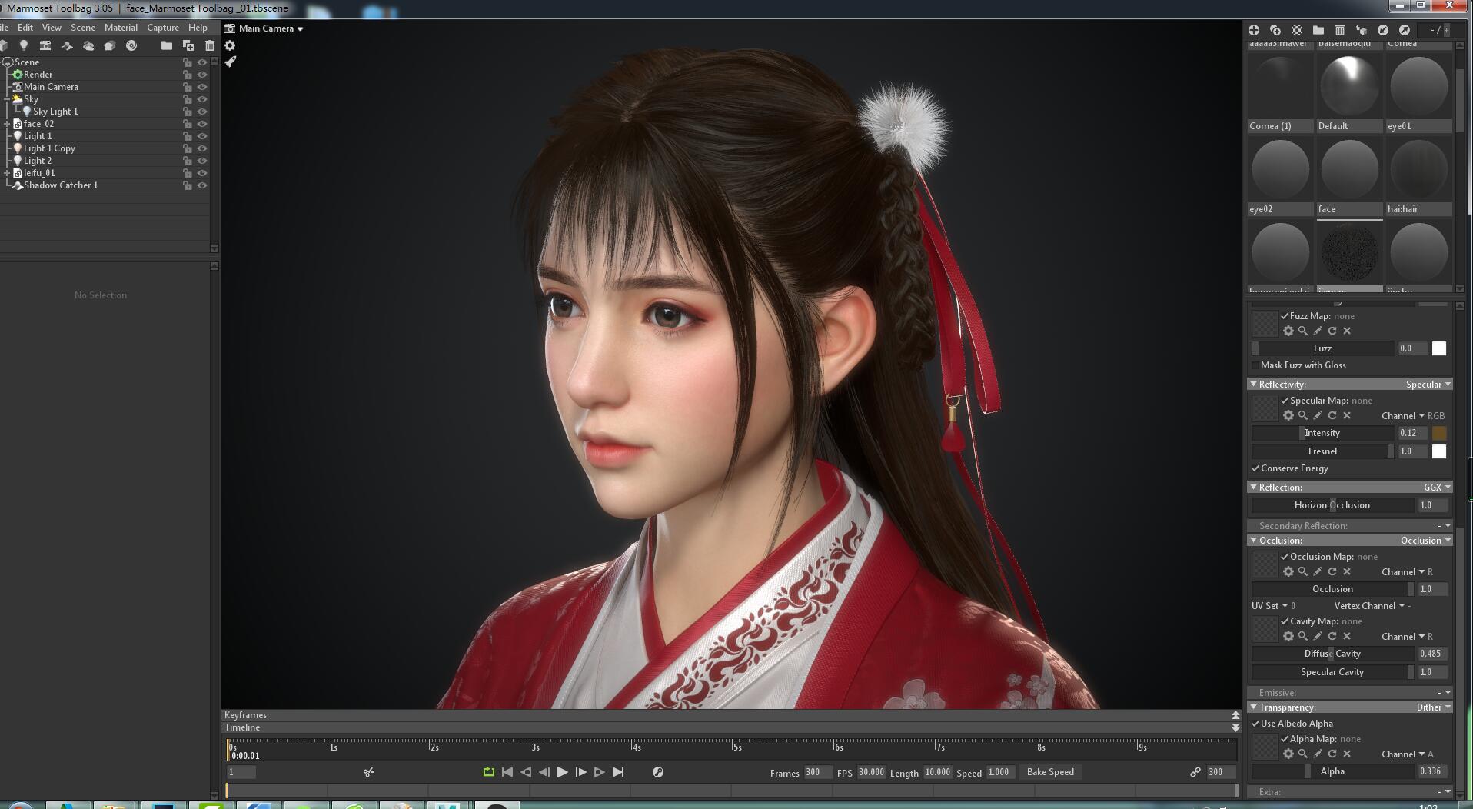Play the animation
This screenshot has width=1473, height=809.
[x=562, y=772]
